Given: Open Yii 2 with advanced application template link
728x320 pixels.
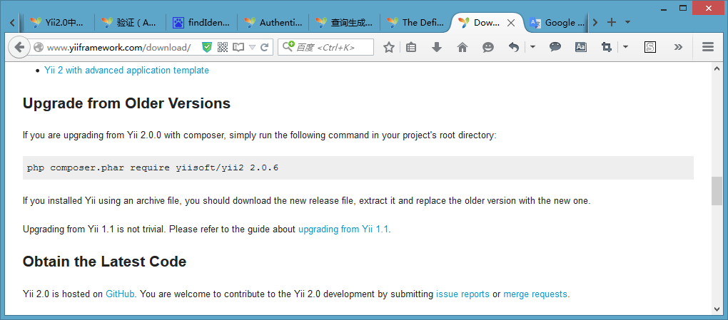Looking at the screenshot, I should pyautogui.click(x=126, y=71).
